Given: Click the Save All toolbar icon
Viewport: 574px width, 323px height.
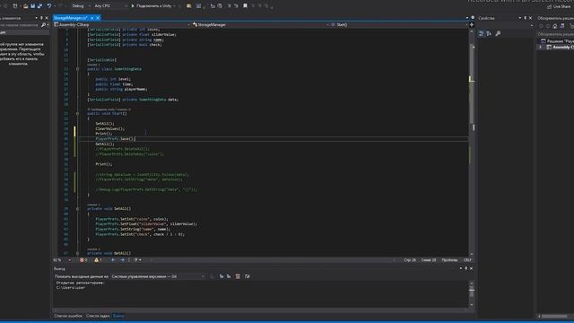Looking at the screenshot, I should (39, 6).
